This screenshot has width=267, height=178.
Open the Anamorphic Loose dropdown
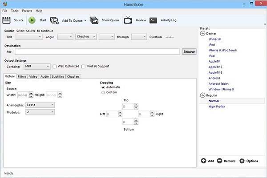[40, 105]
